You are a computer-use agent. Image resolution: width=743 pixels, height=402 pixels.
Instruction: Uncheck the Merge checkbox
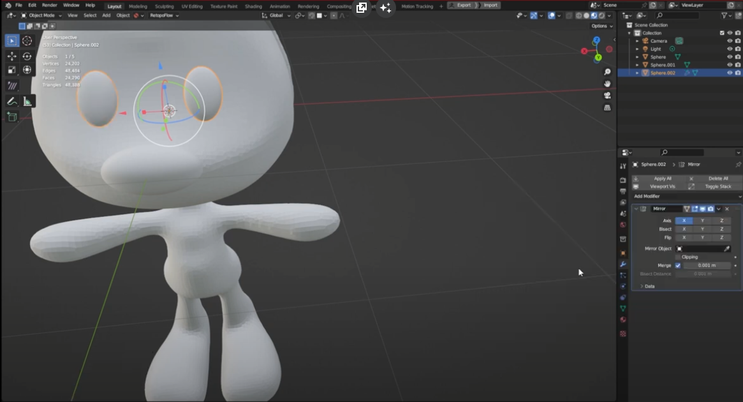tap(677, 265)
